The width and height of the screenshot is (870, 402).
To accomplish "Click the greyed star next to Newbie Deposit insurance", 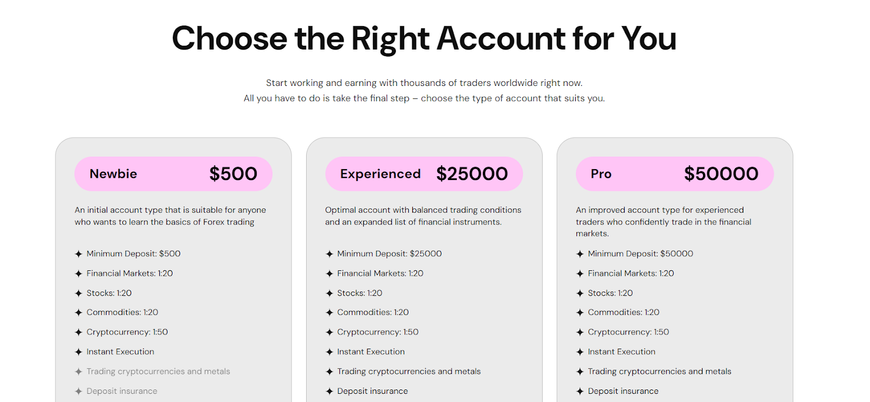I will click(x=78, y=391).
